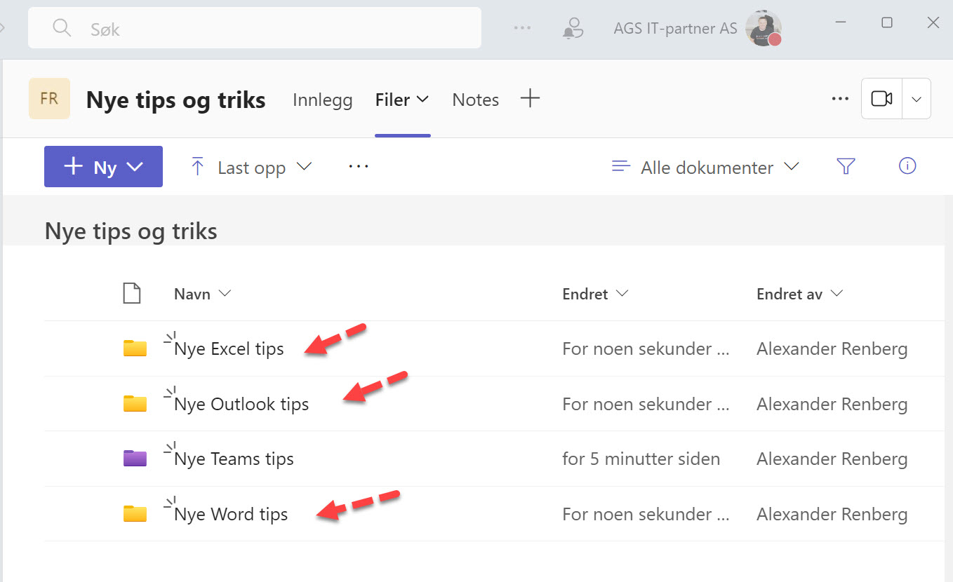Viewport: 953px width, 582px height.
Task: Expand the chevron beside the camera button
Action: 917,98
